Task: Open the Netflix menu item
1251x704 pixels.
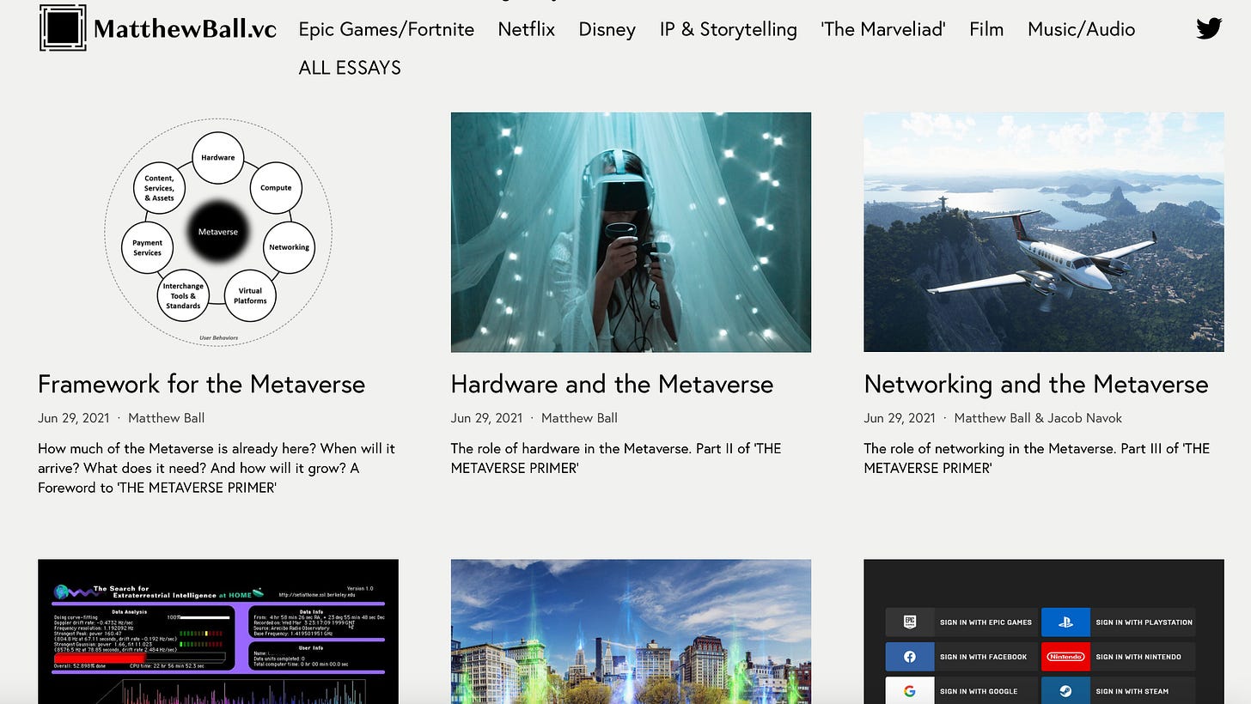Action: click(526, 29)
